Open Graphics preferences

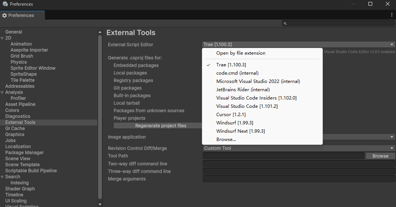(15, 135)
